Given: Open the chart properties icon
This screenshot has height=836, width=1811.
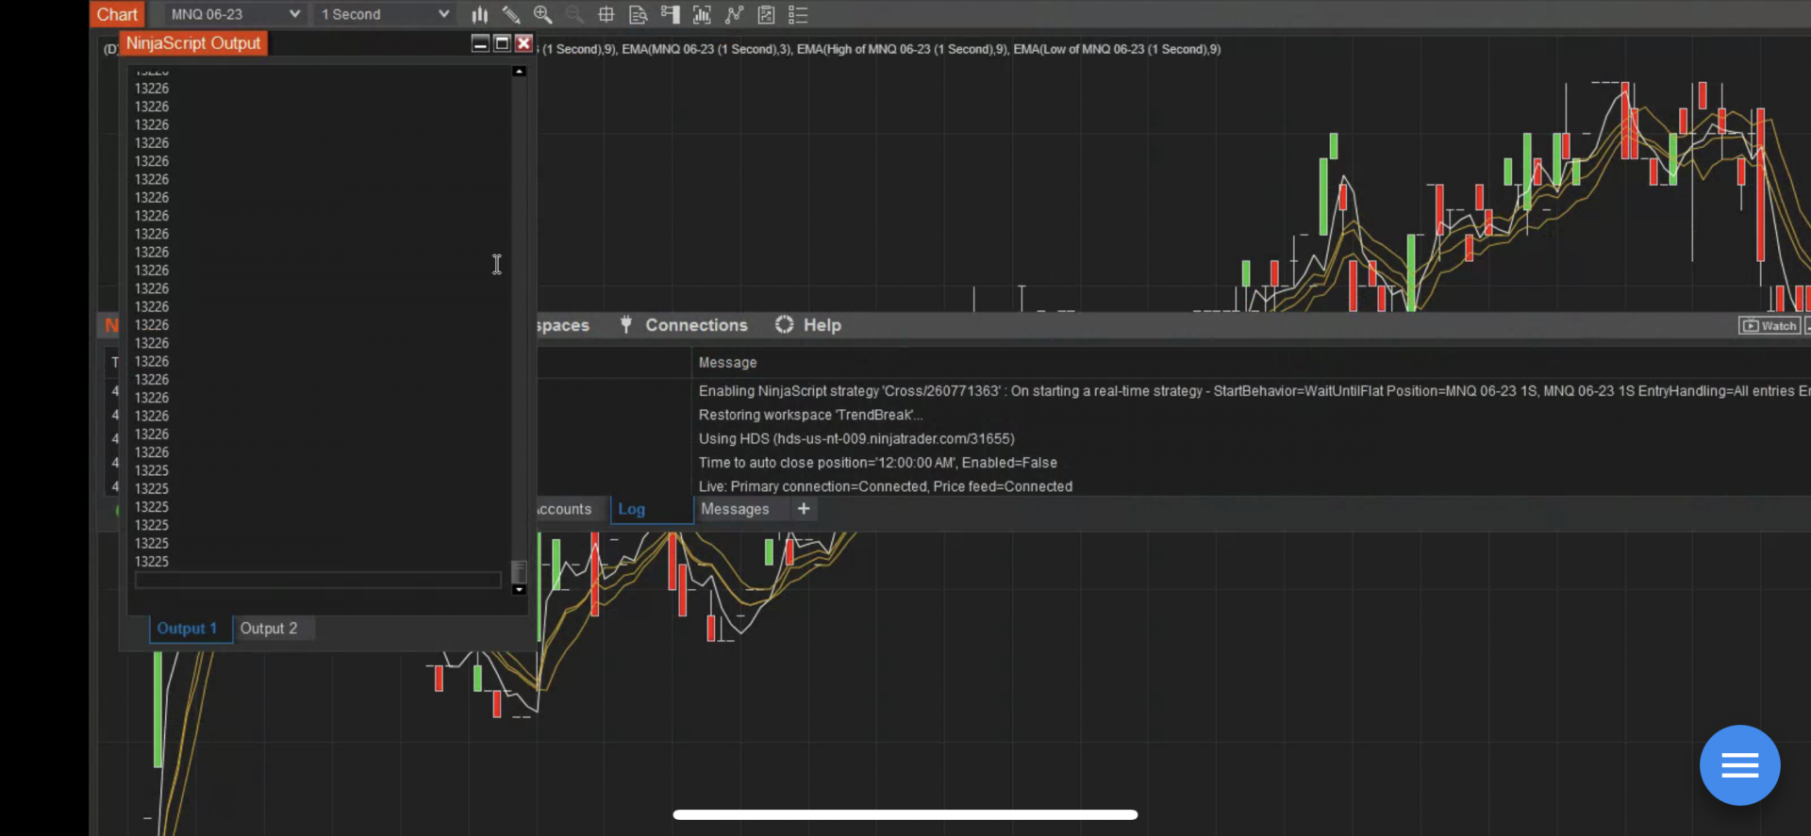Looking at the screenshot, I should (x=766, y=14).
